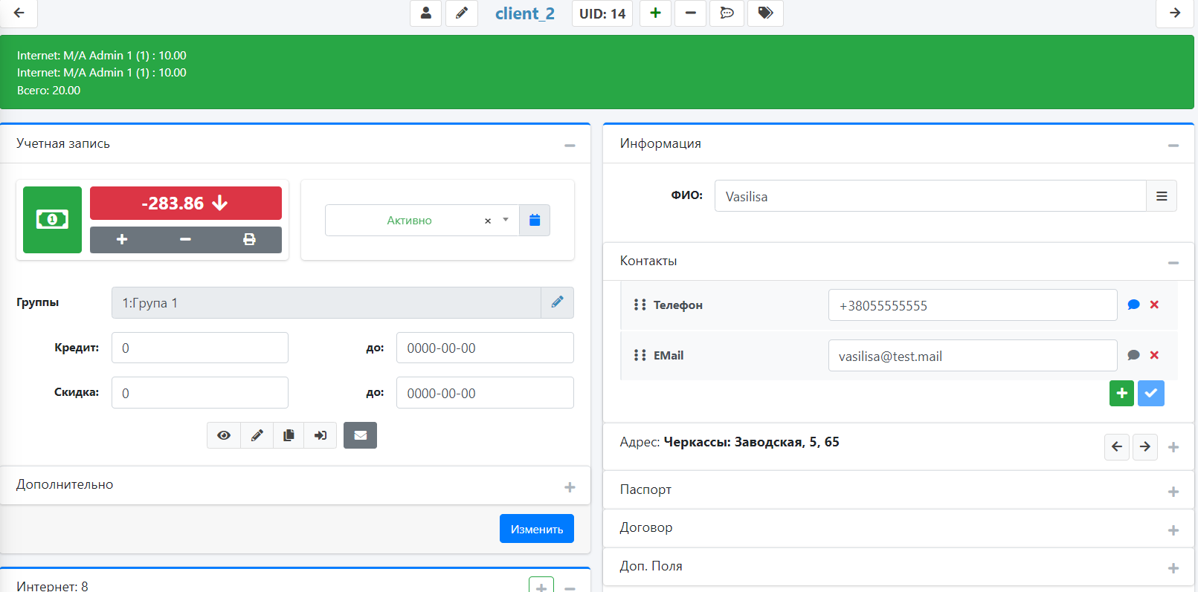Delete the phone contact with red X
The image size is (1198, 592).
(x=1154, y=305)
